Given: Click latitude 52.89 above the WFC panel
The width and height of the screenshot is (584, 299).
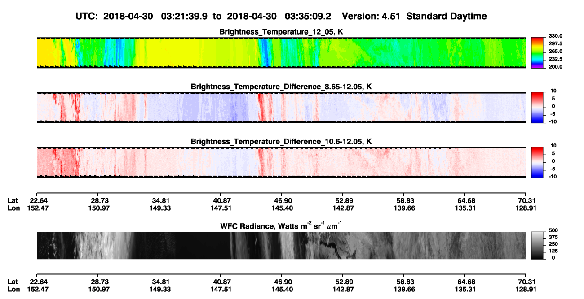Looking at the screenshot, I should tap(345, 201).
